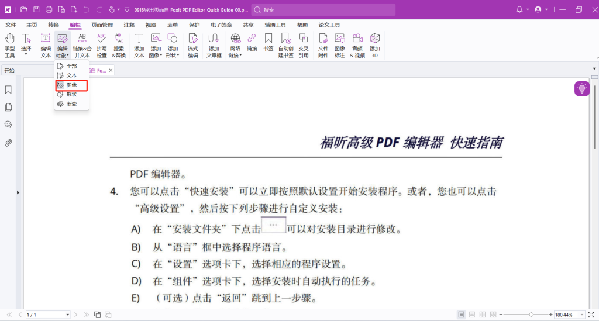This screenshot has height=321, width=599.
Task: Click Auto-create Bookmarks (自动创建书签)
Action: (x=285, y=46)
